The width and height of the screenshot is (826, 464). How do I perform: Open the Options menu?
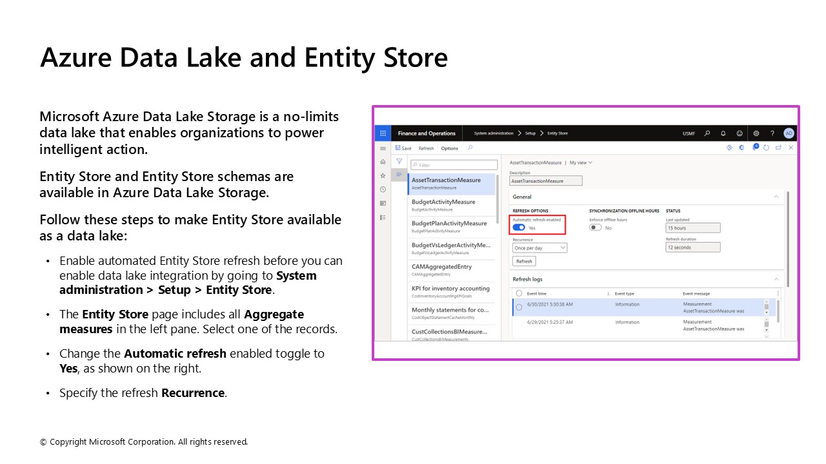point(449,148)
